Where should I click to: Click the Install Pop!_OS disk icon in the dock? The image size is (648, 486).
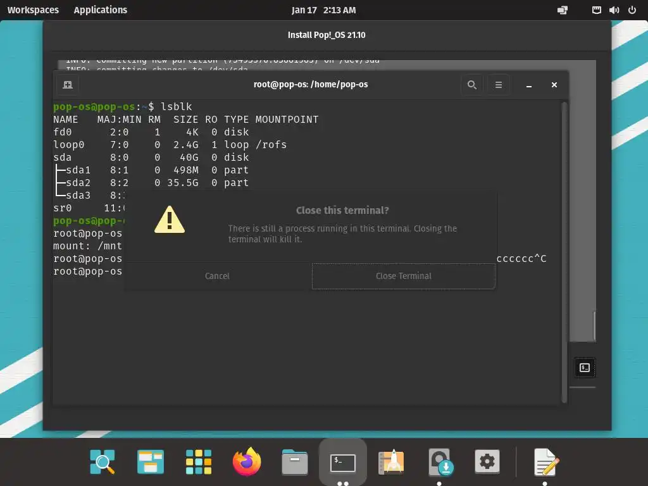click(440, 461)
